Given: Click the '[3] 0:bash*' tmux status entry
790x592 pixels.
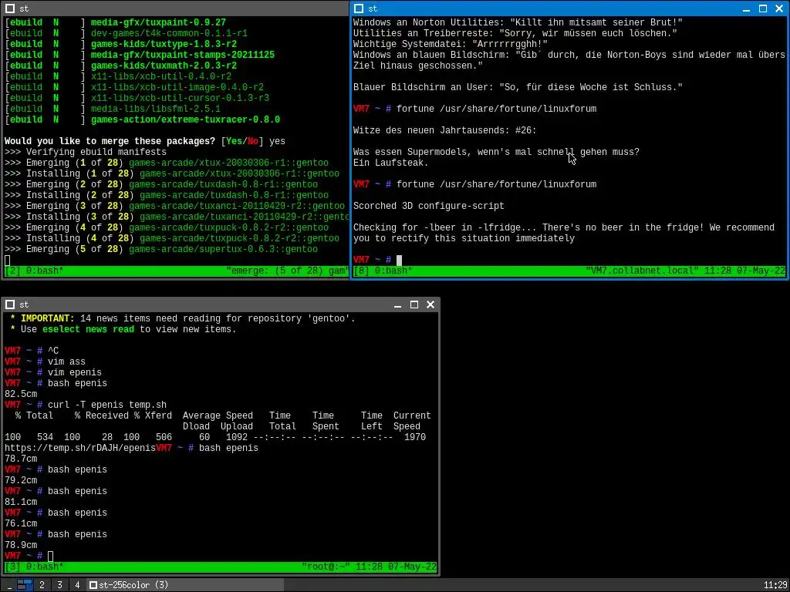Looking at the screenshot, I should [34, 567].
